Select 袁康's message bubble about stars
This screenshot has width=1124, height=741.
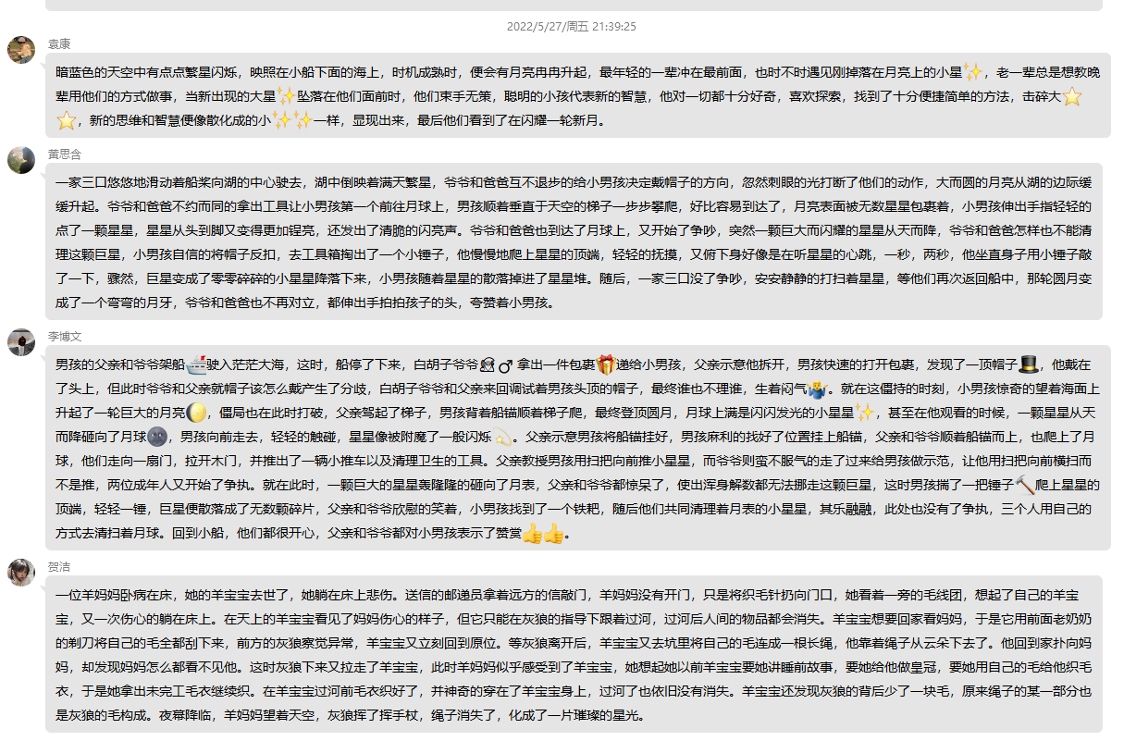coord(574,95)
